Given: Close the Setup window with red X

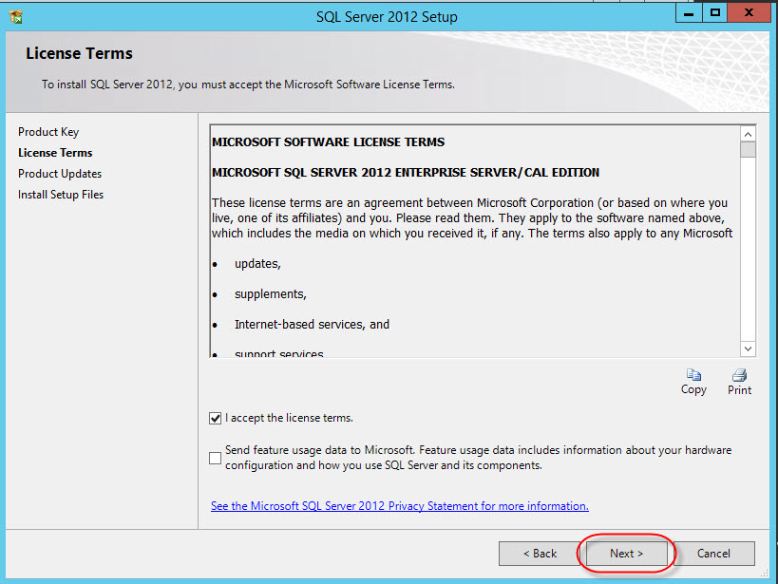Looking at the screenshot, I should pos(750,13).
